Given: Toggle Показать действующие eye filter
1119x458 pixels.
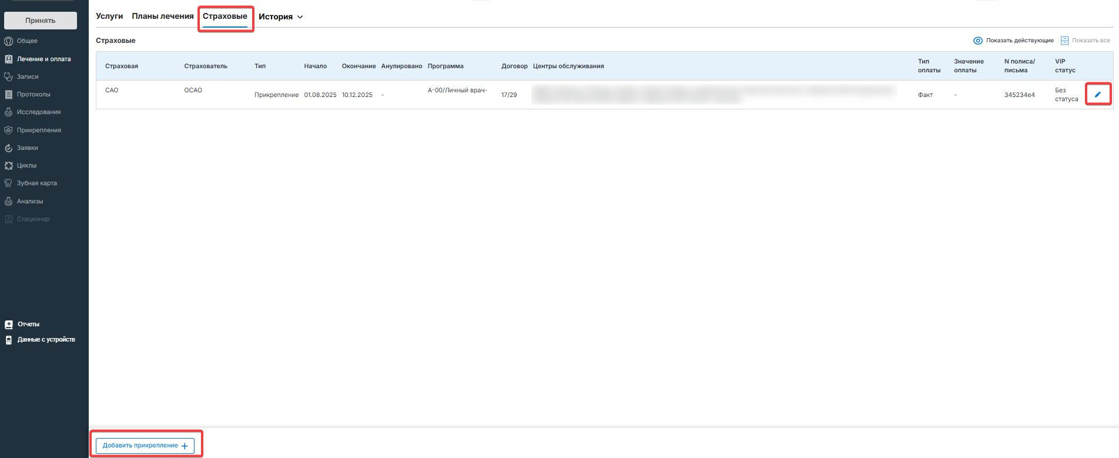Looking at the screenshot, I should tap(978, 41).
